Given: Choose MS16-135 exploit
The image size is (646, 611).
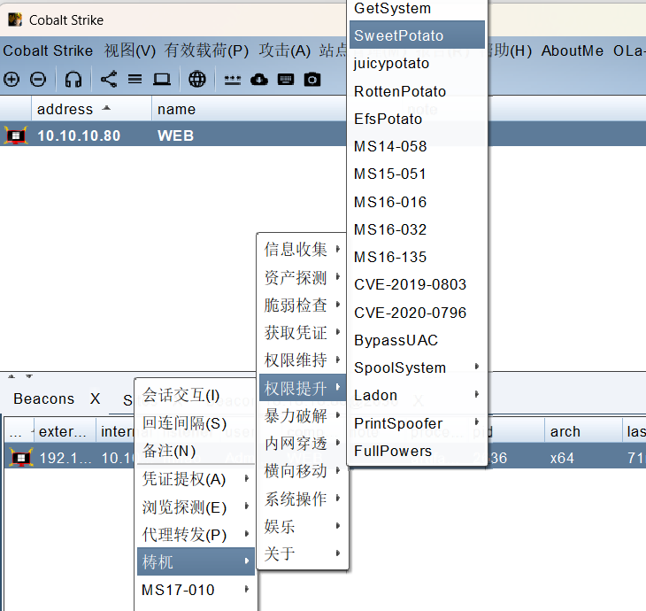Looking at the screenshot, I should [x=417, y=257].
